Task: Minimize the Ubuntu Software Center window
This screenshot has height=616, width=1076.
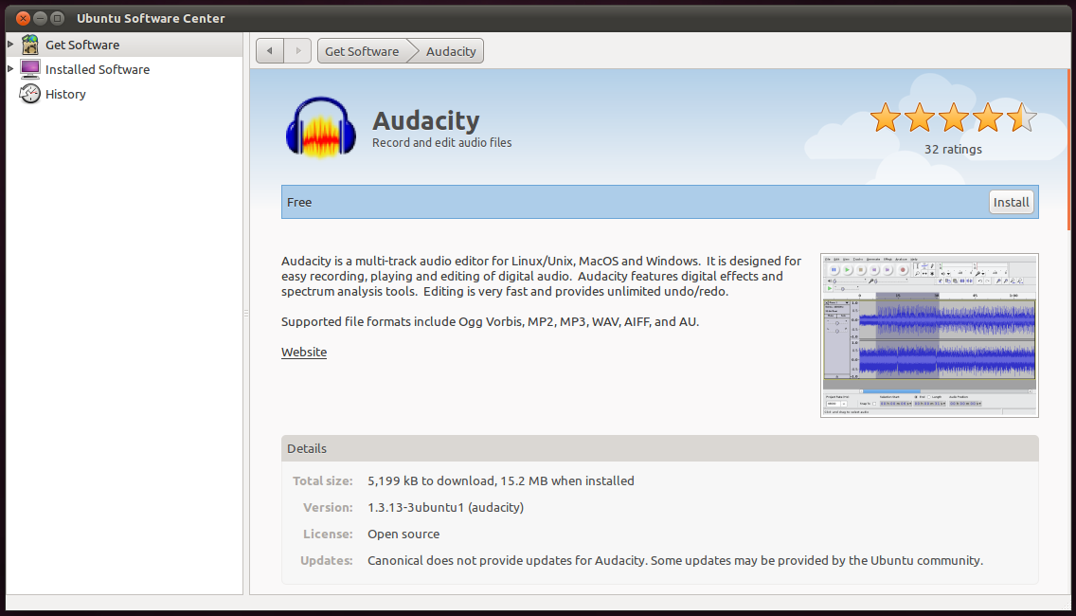Action: click(x=41, y=19)
